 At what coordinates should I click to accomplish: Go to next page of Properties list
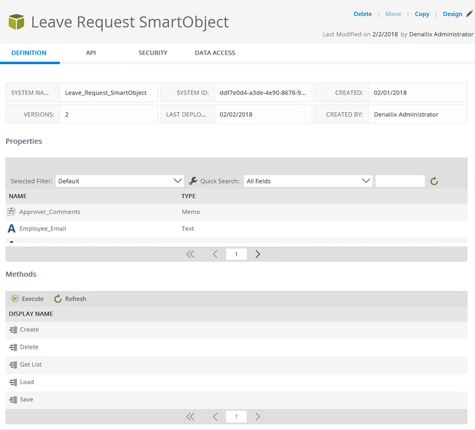click(258, 254)
